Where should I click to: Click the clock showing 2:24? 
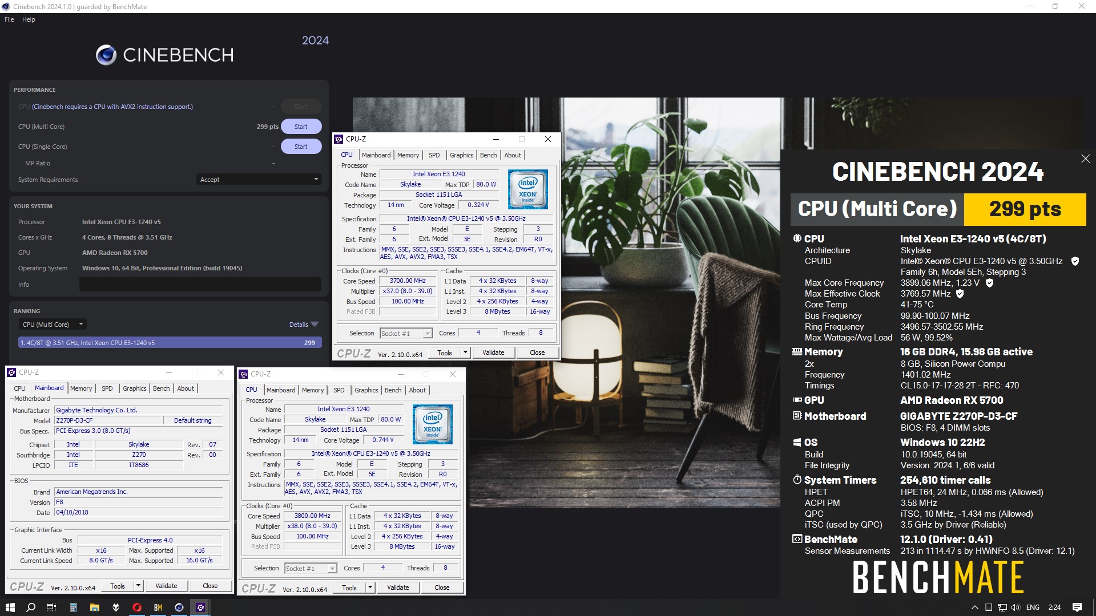point(1054,607)
